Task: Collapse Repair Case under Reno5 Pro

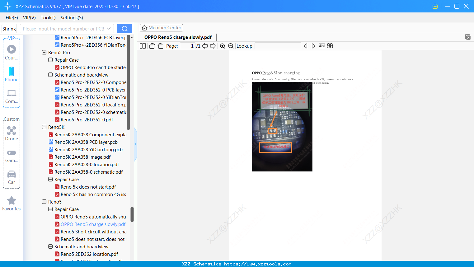Action: [50, 60]
